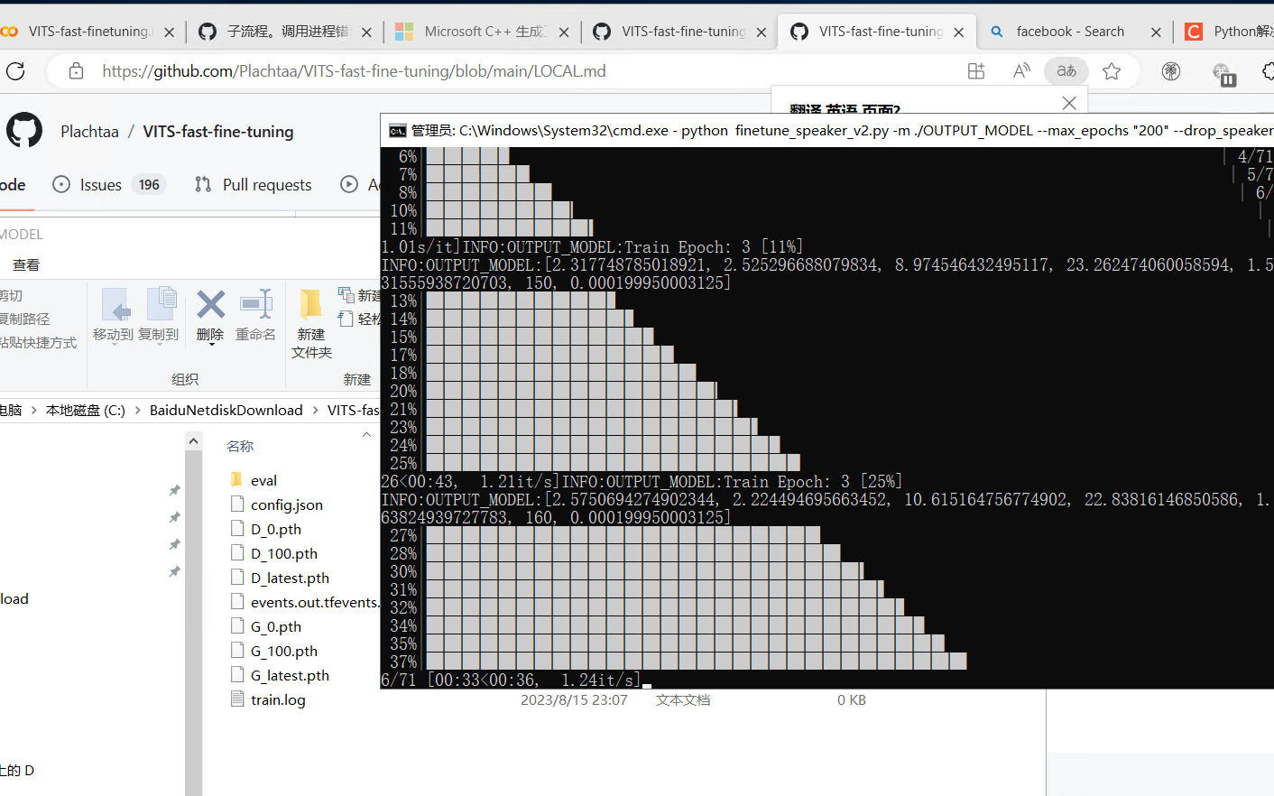Image resolution: width=1274 pixels, height=796 pixels.
Task: Click the Copy to (复制到) icon in Explorer
Action: (161, 304)
